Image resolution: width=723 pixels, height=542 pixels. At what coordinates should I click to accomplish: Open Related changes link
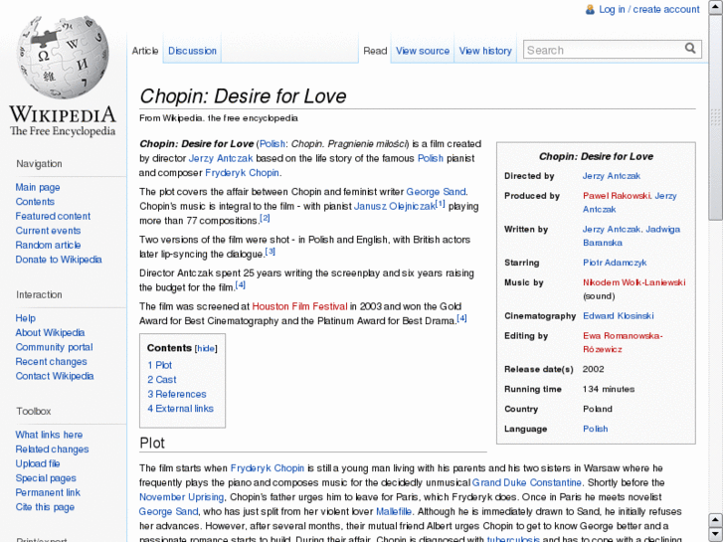[x=52, y=450]
